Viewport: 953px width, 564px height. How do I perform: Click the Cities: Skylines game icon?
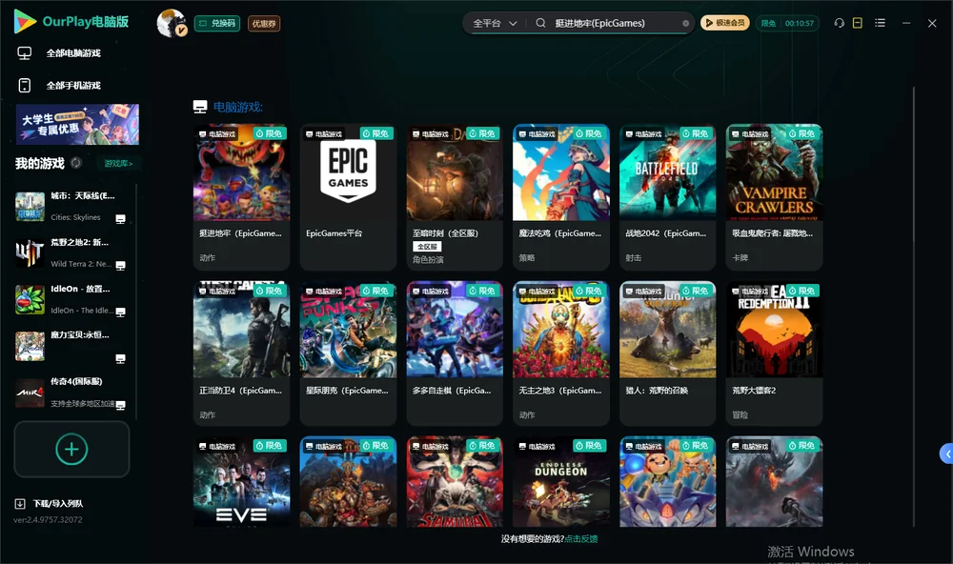click(x=30, y=207)
